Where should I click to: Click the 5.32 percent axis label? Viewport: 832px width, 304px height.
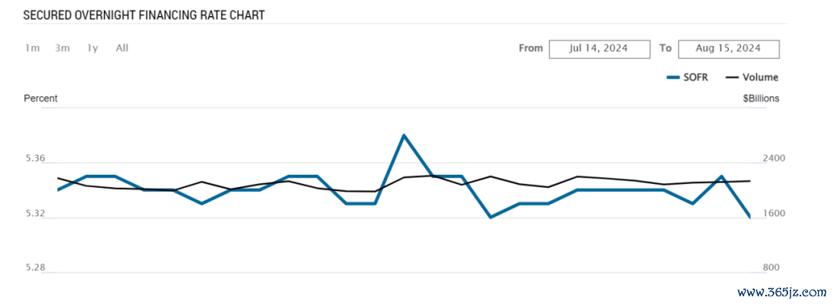[x=35, y=213]
